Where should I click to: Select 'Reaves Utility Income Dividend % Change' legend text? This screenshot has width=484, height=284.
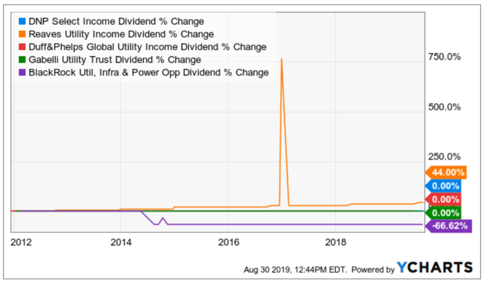click(121, 34)
